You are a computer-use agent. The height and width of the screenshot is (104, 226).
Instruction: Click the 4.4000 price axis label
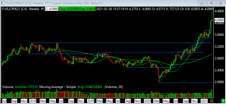219,11
